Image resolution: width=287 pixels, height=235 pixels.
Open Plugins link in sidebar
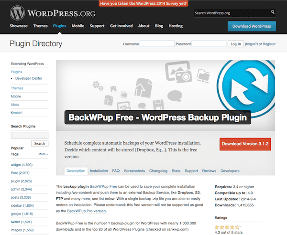[16, 72]
